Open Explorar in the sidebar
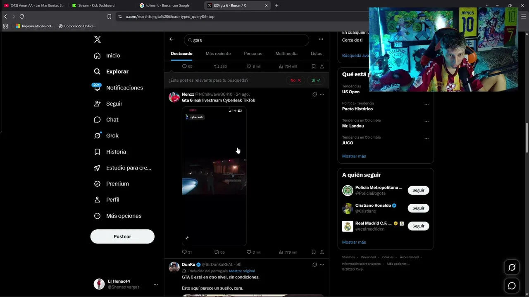Screen dimensions: 529x297 (111, 71)
